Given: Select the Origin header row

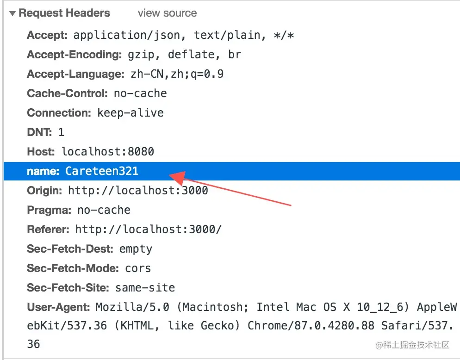Looking at the screenshot, I should (118, 191).
